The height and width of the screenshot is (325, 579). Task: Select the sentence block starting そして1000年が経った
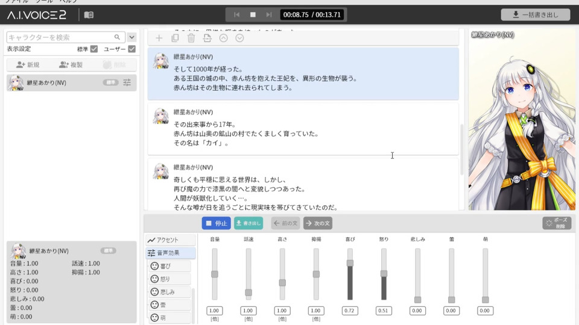coord(303,73)
